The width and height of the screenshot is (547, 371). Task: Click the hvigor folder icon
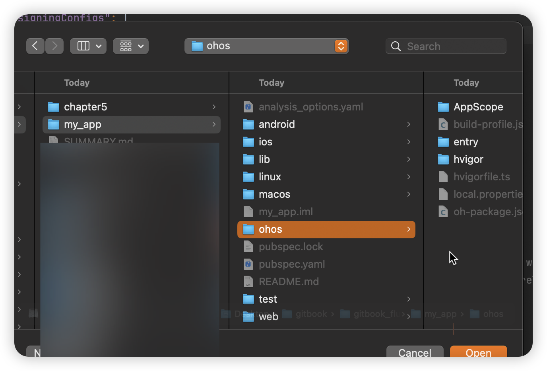443,159
